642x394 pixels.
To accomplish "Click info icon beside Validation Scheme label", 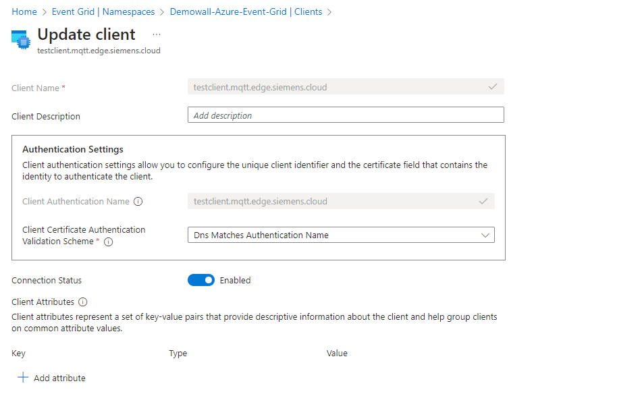I will [x=109, y=242].
